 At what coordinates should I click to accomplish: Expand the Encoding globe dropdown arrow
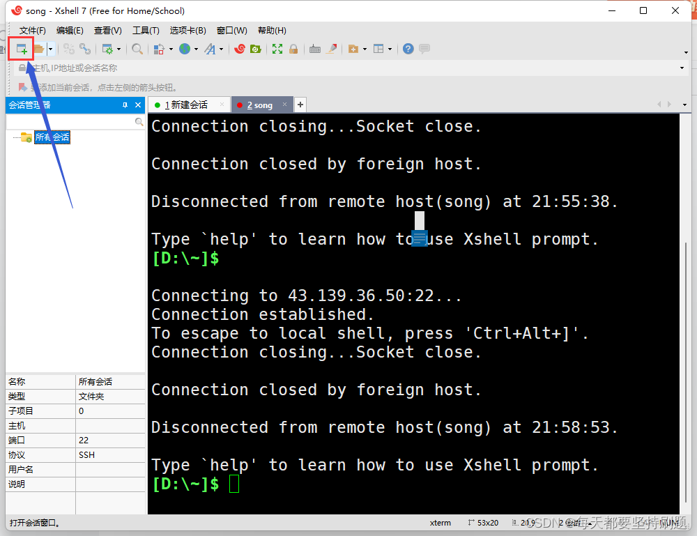pos(196,49)
